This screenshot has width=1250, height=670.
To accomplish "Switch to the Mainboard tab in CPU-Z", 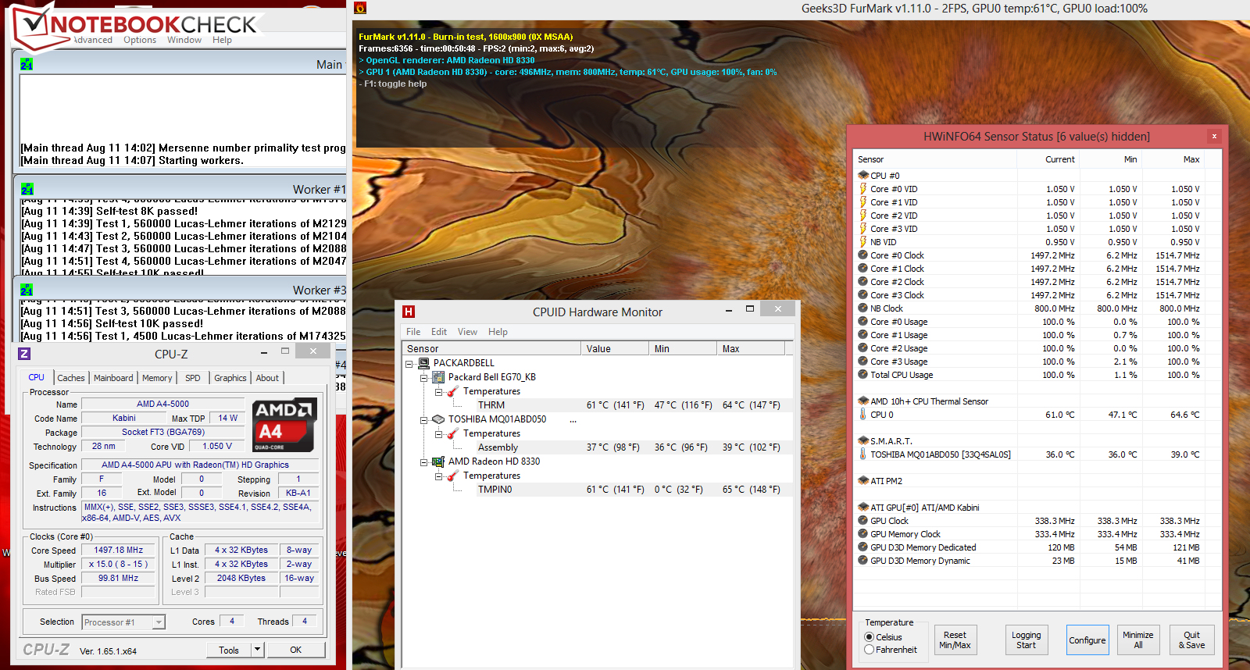I will point(113,378).
